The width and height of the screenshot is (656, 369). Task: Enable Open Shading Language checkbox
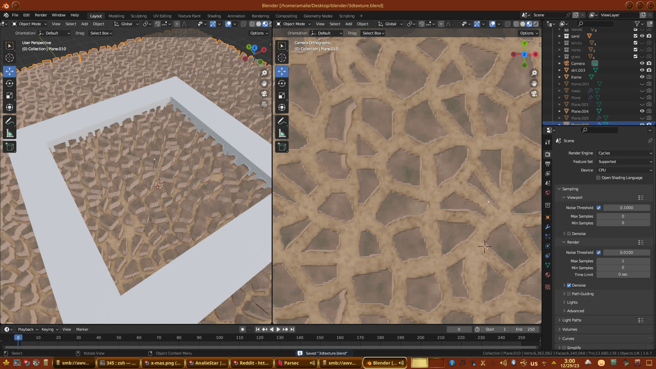(x=598, y=178)
